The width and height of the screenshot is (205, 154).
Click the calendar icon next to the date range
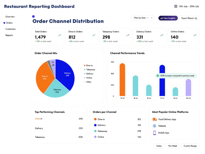176,6
